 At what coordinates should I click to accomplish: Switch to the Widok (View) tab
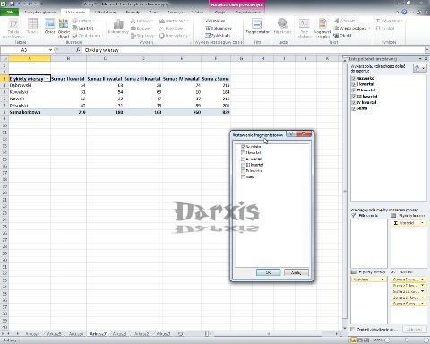click(x=197, y=13)
